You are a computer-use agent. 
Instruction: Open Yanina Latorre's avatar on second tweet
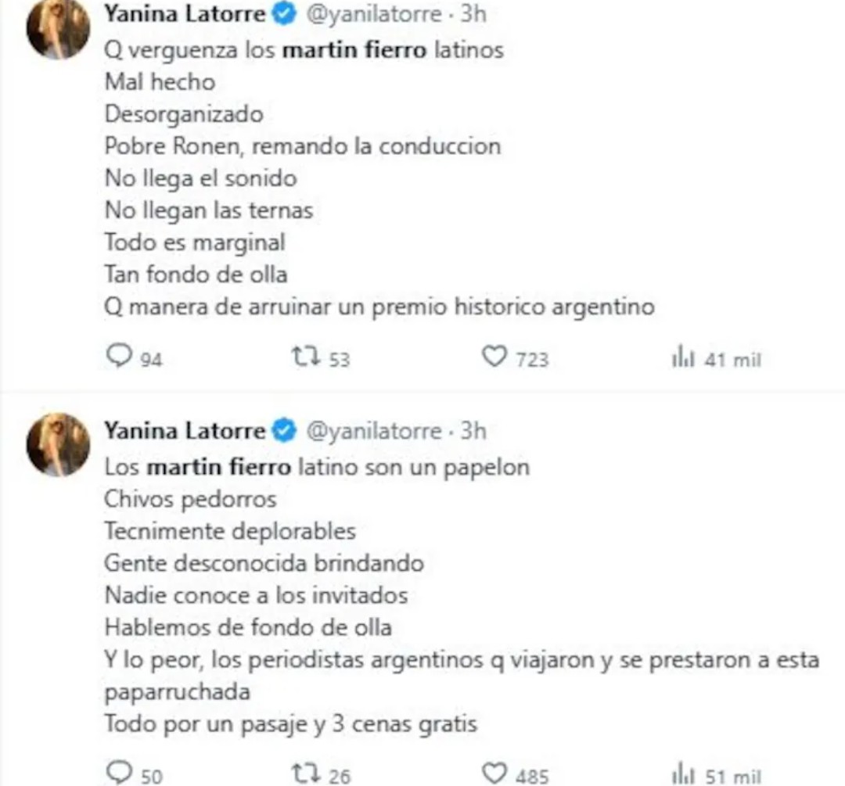pos(58,445)
